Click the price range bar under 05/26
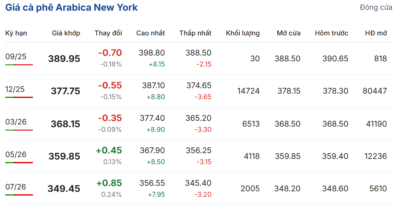This screenshot has height=205, width=401. [x=19, y=163]
